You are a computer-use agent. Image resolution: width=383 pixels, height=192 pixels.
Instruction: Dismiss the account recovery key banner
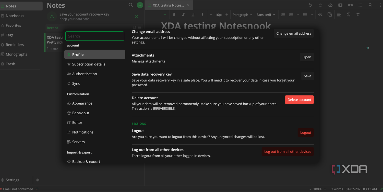[x=137, y=17]
